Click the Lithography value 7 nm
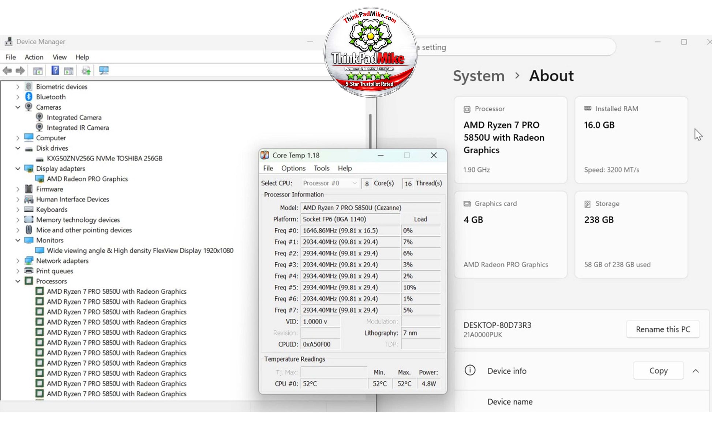Screen dimensions: 712x447 click(x=420, y=333)
